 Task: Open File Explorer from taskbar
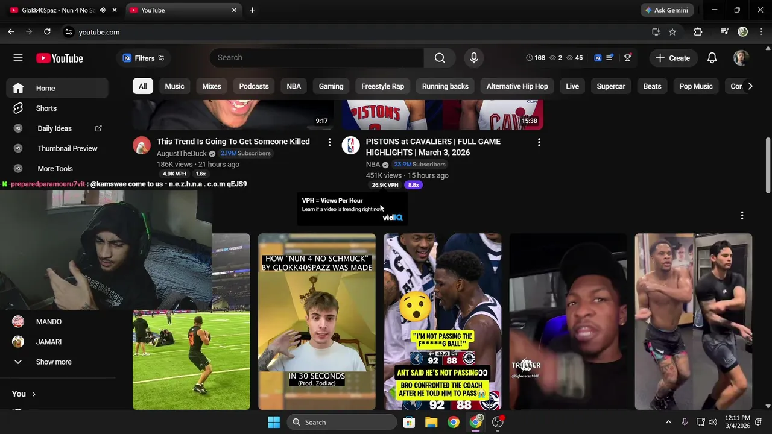click(x=431, y=422)
